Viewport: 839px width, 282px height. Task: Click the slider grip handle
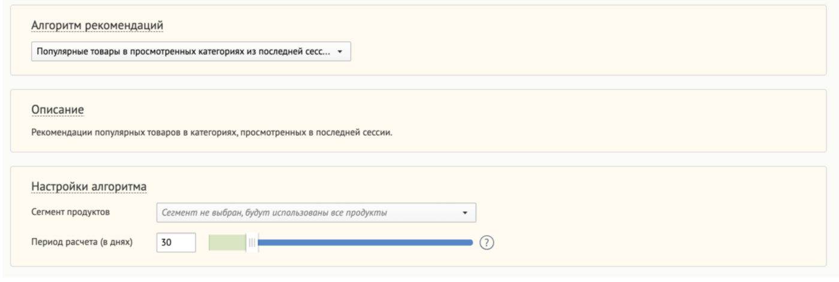(x=252, y=242)
